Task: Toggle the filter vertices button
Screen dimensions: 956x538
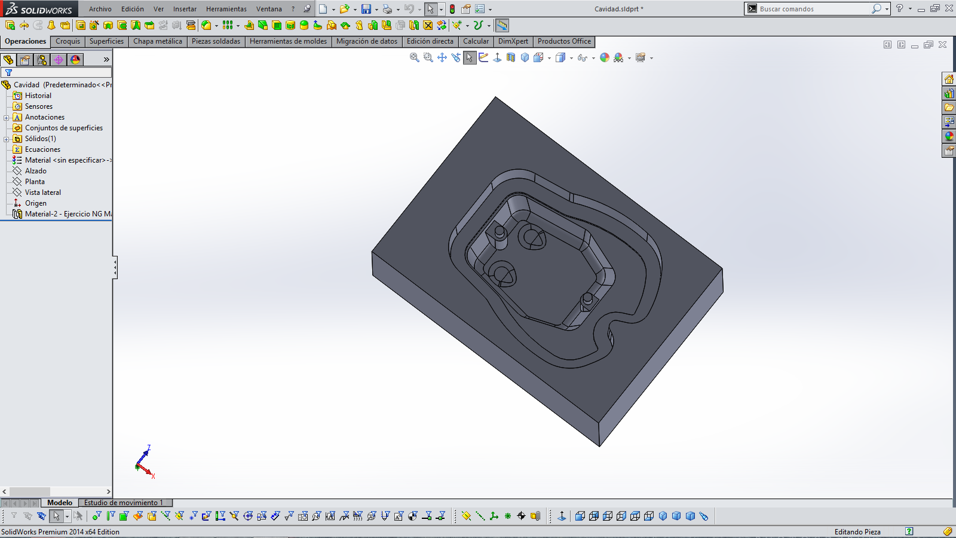Action: point(97,516)
